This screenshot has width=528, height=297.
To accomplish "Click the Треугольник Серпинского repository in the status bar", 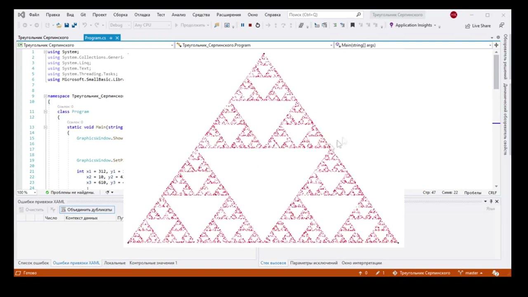I will (421, 273).
